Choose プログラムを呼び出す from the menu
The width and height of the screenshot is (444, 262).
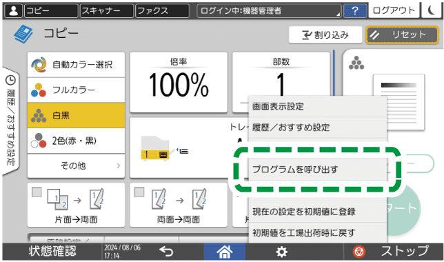[318, 170]
